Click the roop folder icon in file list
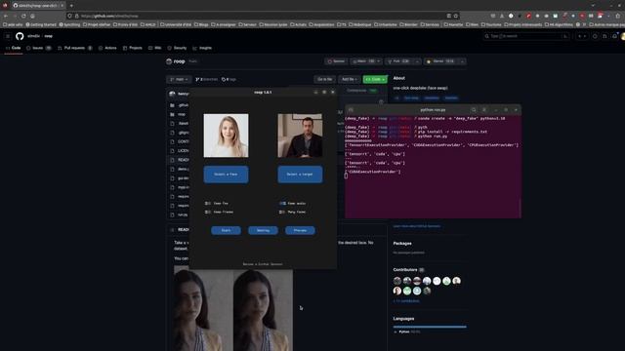Image resolution: width=625 pixels, height=351 pixels. tap(172, 114)
